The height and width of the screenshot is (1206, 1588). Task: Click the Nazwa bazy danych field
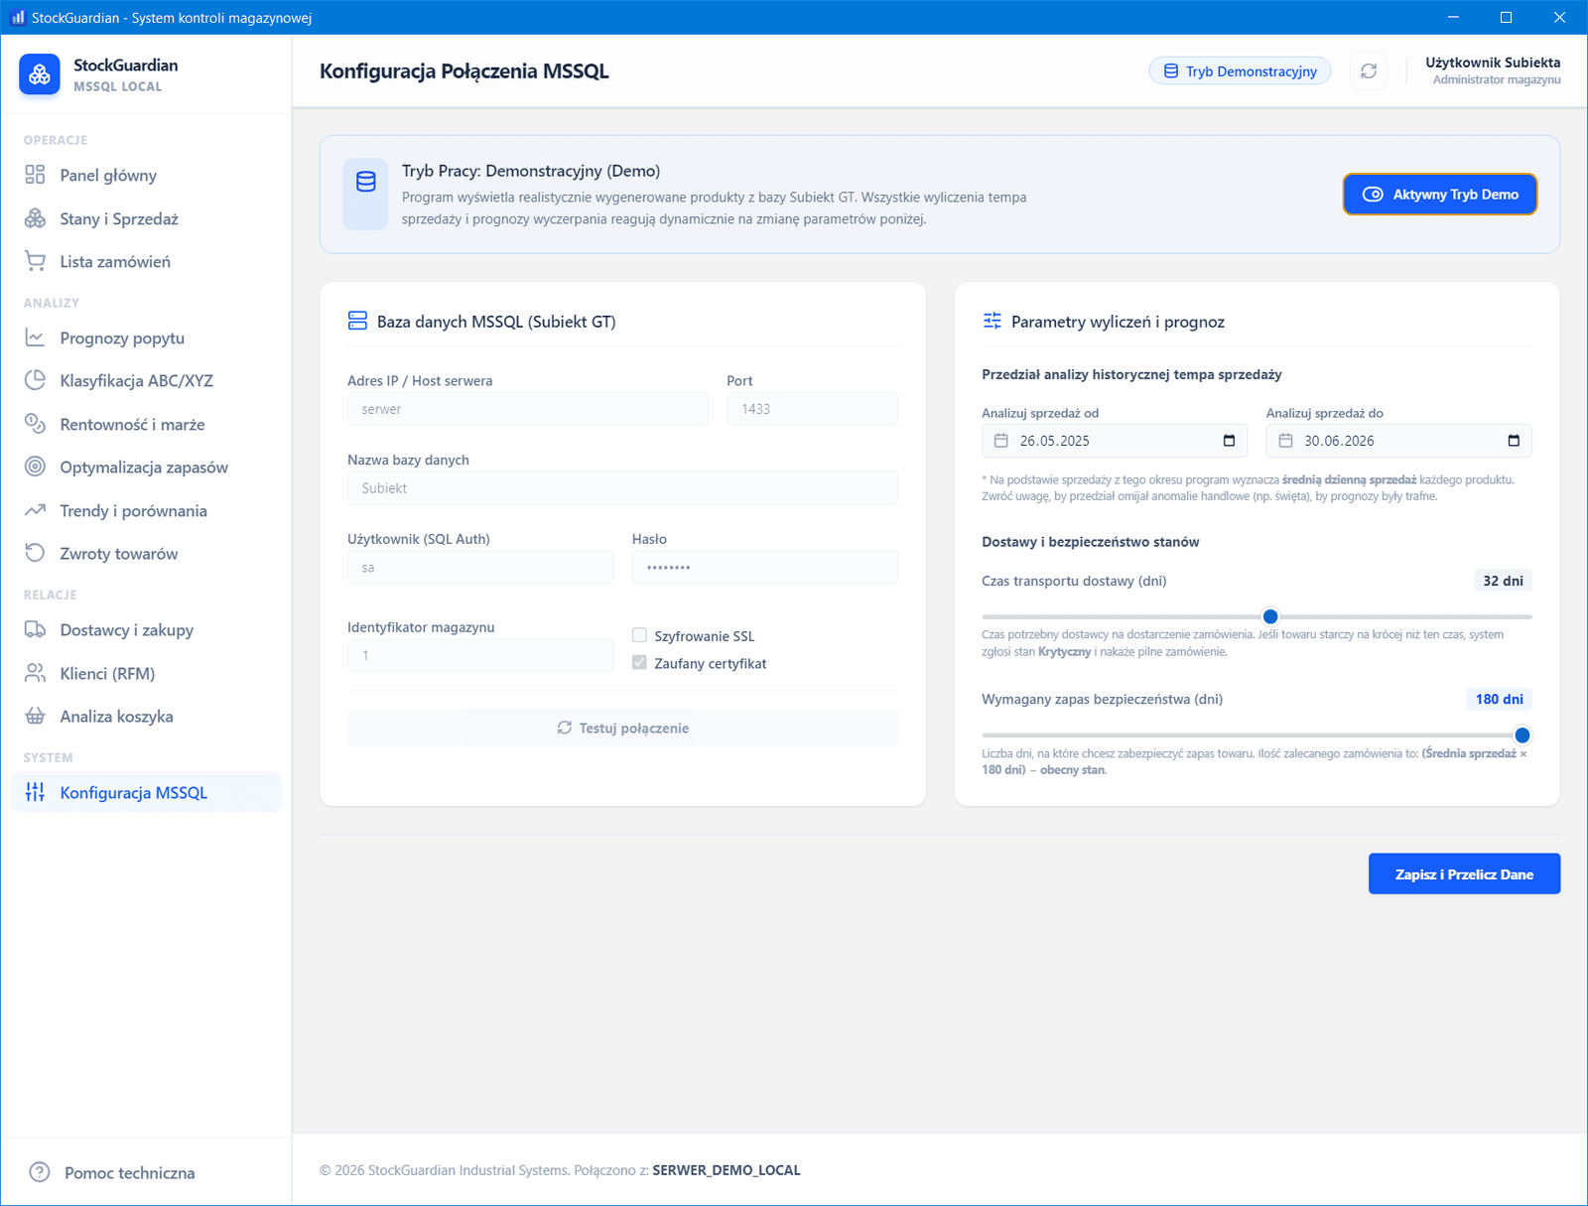click(x=622, y=488)
